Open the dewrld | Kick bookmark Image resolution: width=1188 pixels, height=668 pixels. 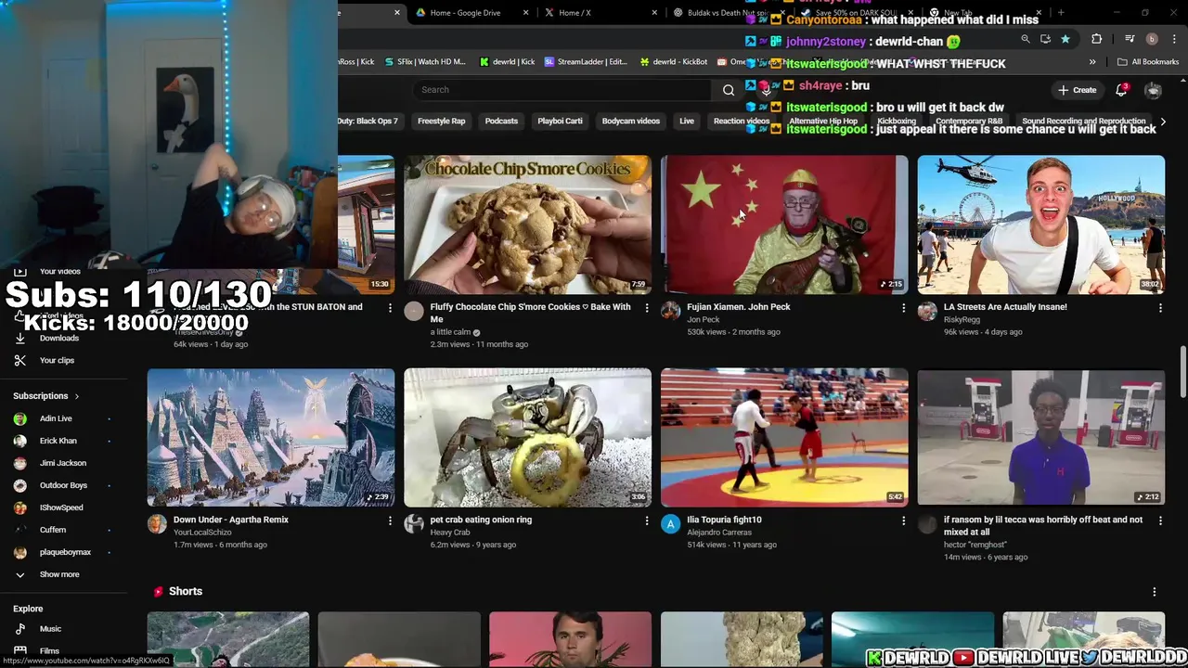click(507, 62)
